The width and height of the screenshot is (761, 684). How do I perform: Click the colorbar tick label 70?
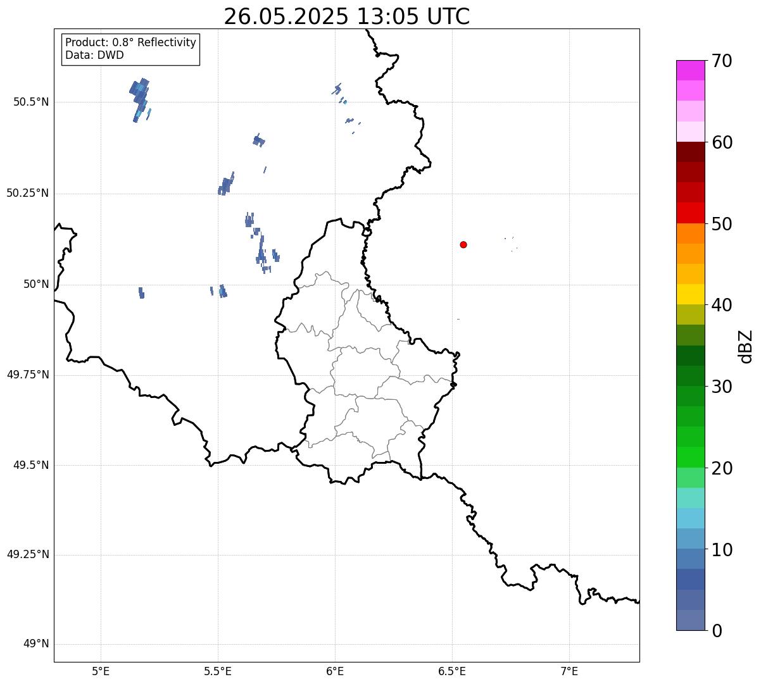click(722, 61)
